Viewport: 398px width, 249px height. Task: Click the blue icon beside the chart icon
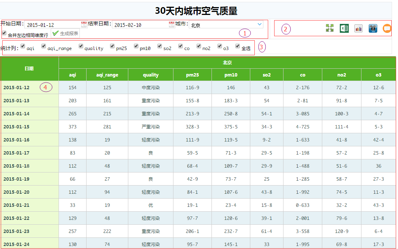(x=373, y=28)
